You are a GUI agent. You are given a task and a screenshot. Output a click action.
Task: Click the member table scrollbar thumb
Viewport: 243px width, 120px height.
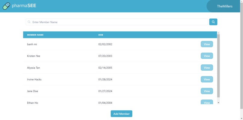coord(218,66)
